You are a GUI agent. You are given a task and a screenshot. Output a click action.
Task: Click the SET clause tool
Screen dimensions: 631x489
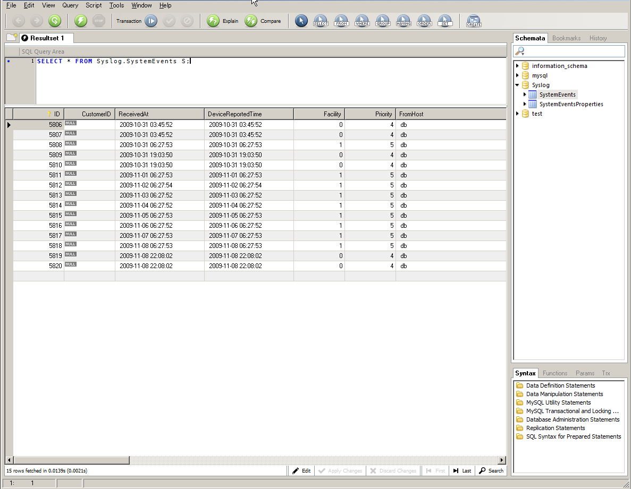click(x=445, y=21)
